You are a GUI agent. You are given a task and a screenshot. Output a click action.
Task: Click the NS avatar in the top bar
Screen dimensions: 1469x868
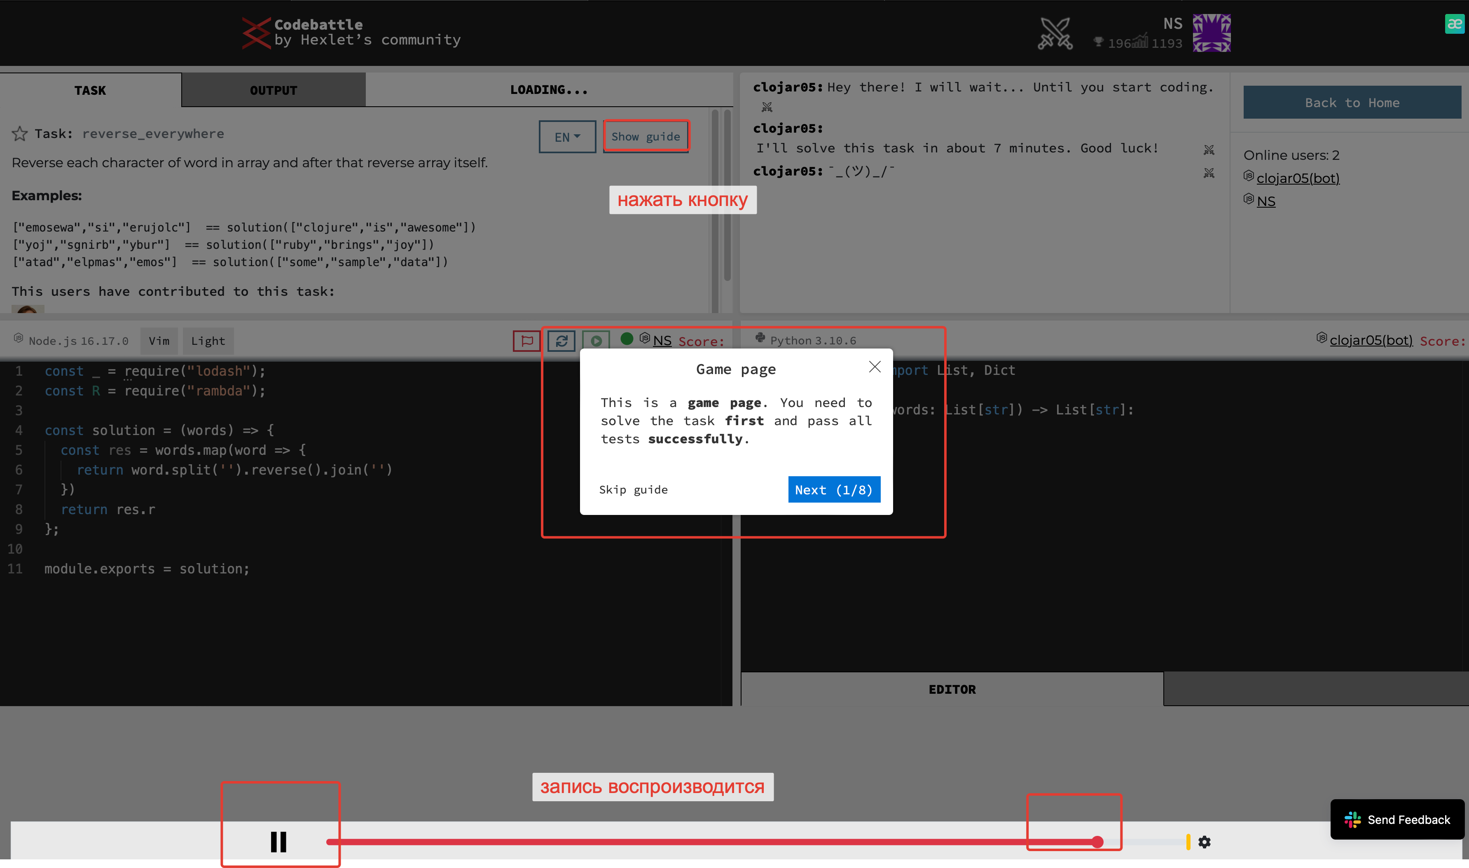[x=1212, y=33]
